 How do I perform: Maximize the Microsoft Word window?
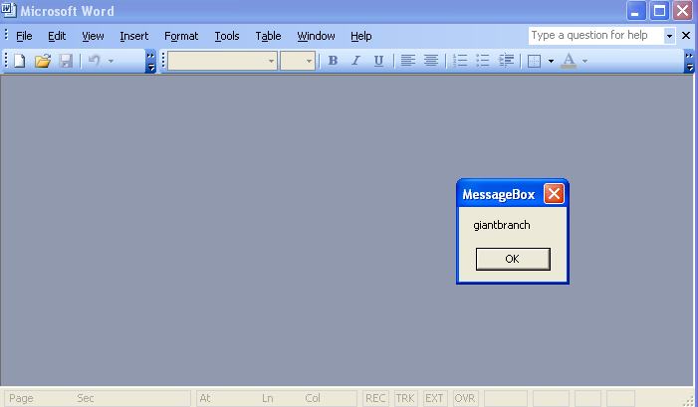[x=659, y=11]
